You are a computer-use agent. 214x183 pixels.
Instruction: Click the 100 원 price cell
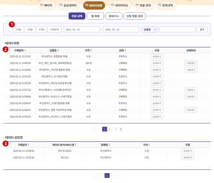[88, 63]
